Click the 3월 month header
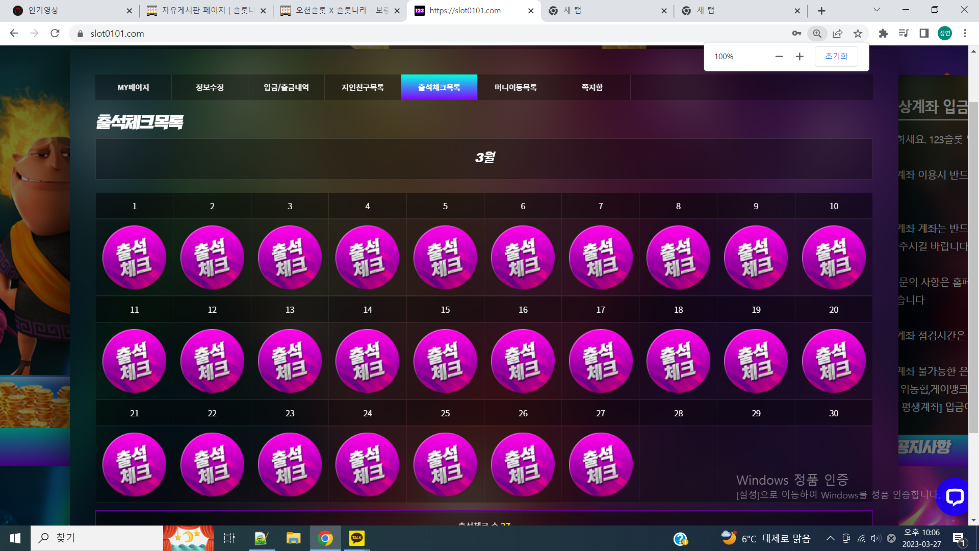 484,158
